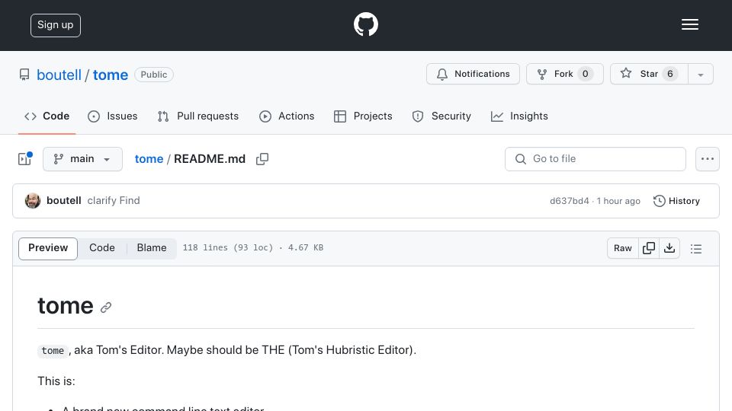732x411 pixels.
Task: Star the repository
Action: [648, 74]
